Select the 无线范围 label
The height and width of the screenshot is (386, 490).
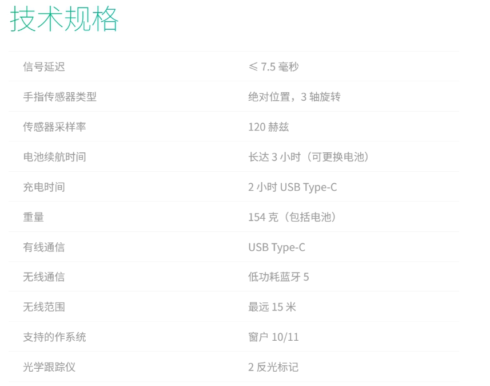click(x=44, y=307)
